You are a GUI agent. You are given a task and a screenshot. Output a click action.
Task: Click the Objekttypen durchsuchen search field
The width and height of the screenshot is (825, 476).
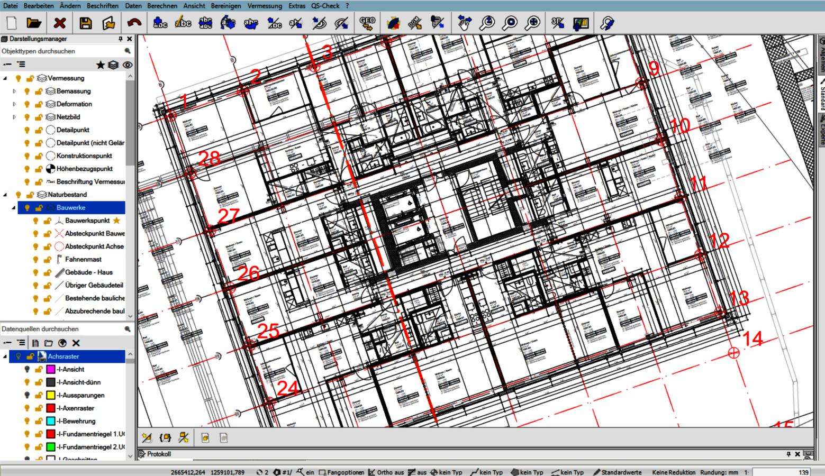tap(61, 51)
